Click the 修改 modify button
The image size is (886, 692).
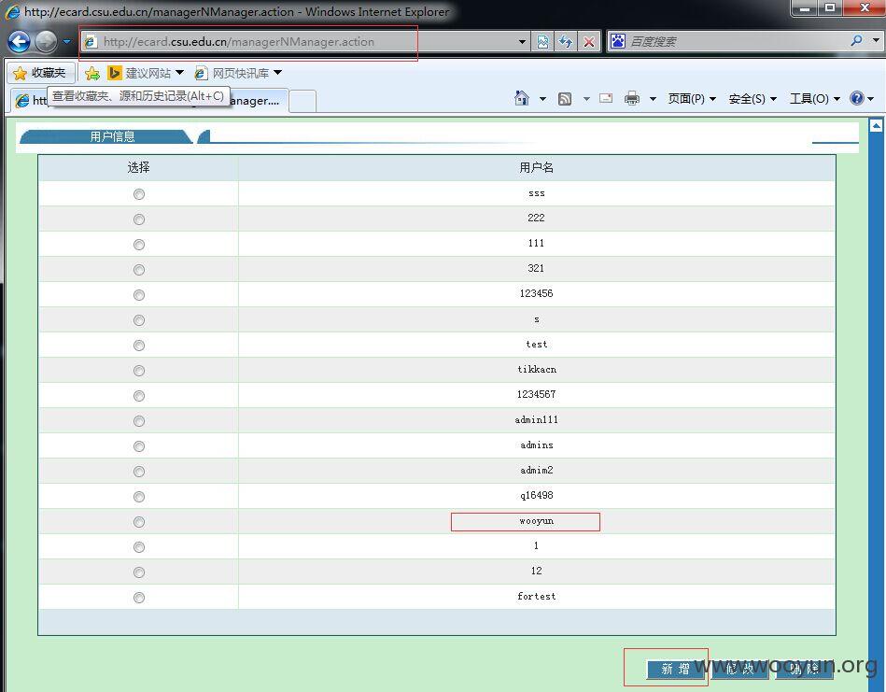coord(740,669)
